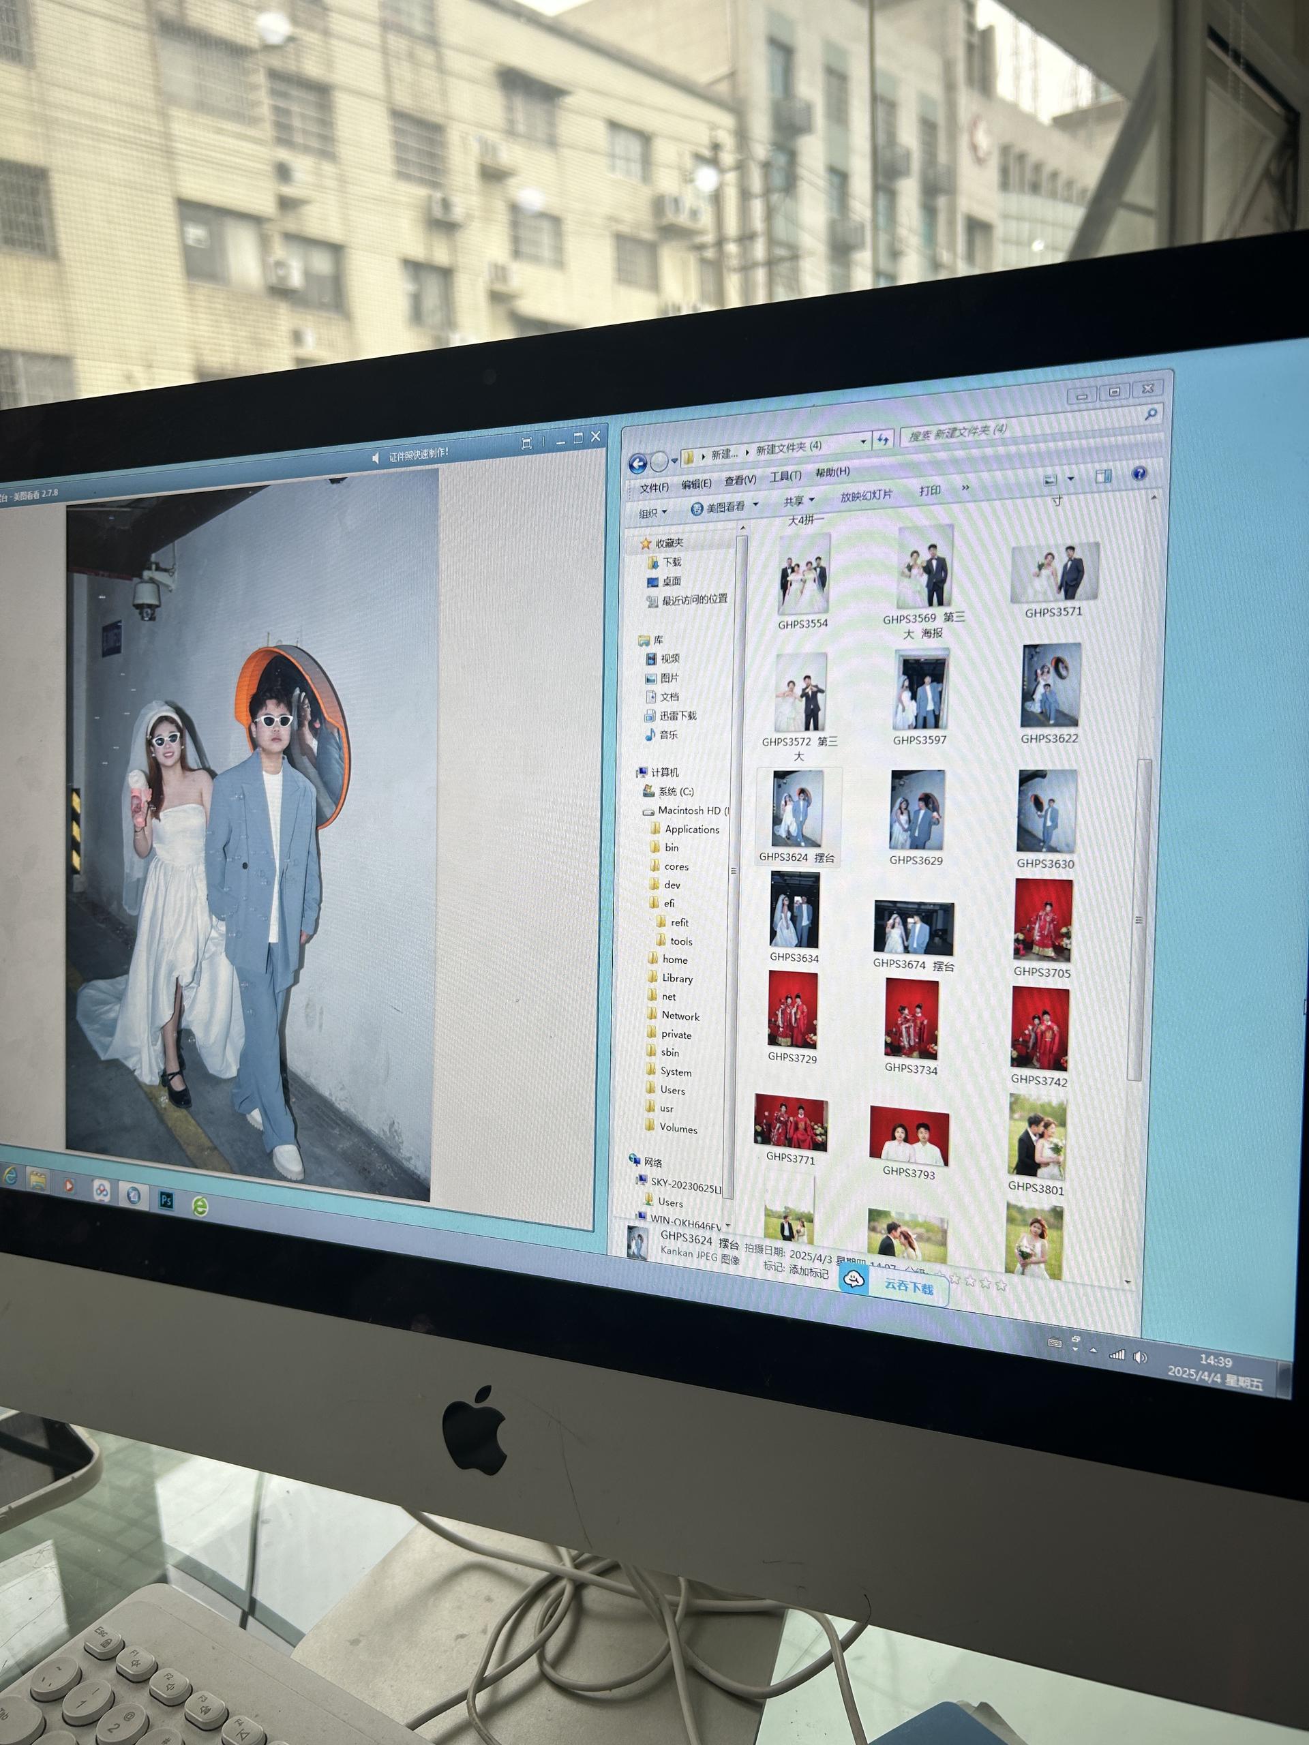Screen dimensions: 1309x1745
Task: Refresh the folder using the address bar arrows
Action: (884, 440)
